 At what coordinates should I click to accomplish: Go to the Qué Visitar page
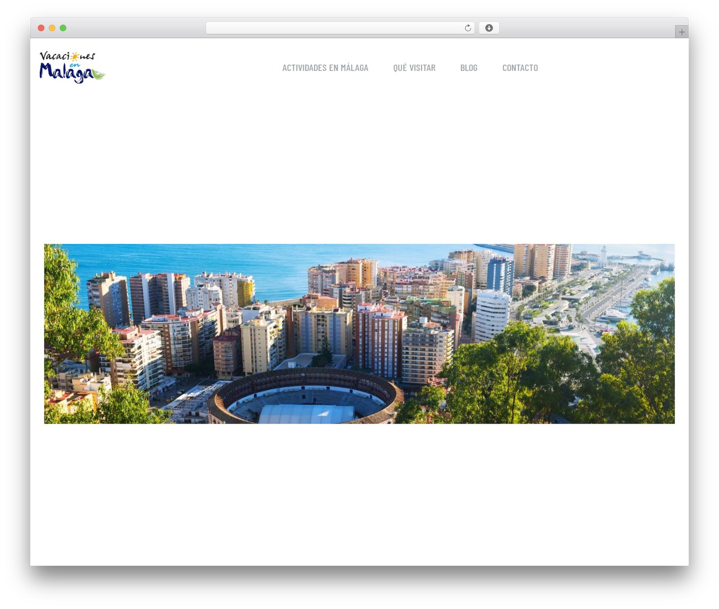coord(415,68)
